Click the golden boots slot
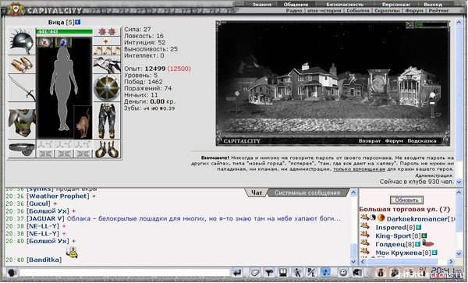 107,148
